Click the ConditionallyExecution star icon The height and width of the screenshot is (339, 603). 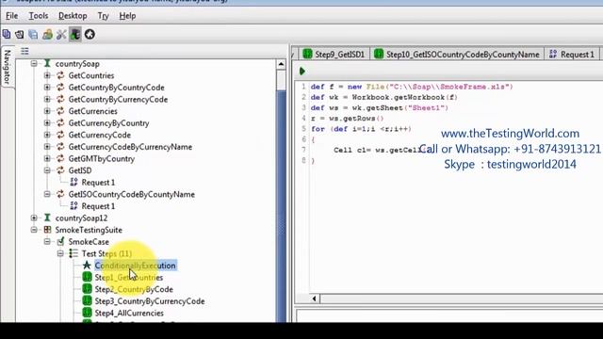tap(87, 266)
